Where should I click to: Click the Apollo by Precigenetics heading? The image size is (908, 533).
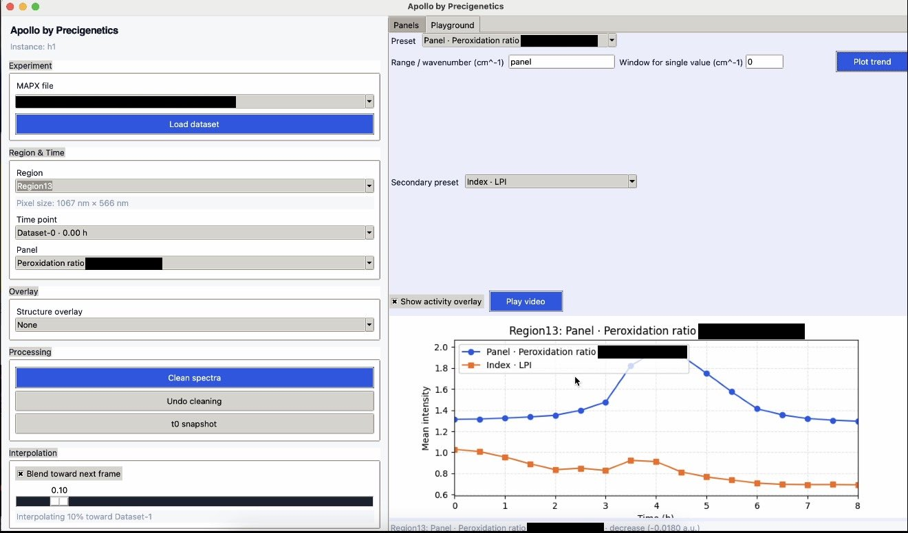pyautogui.click(x=64, y=30)
